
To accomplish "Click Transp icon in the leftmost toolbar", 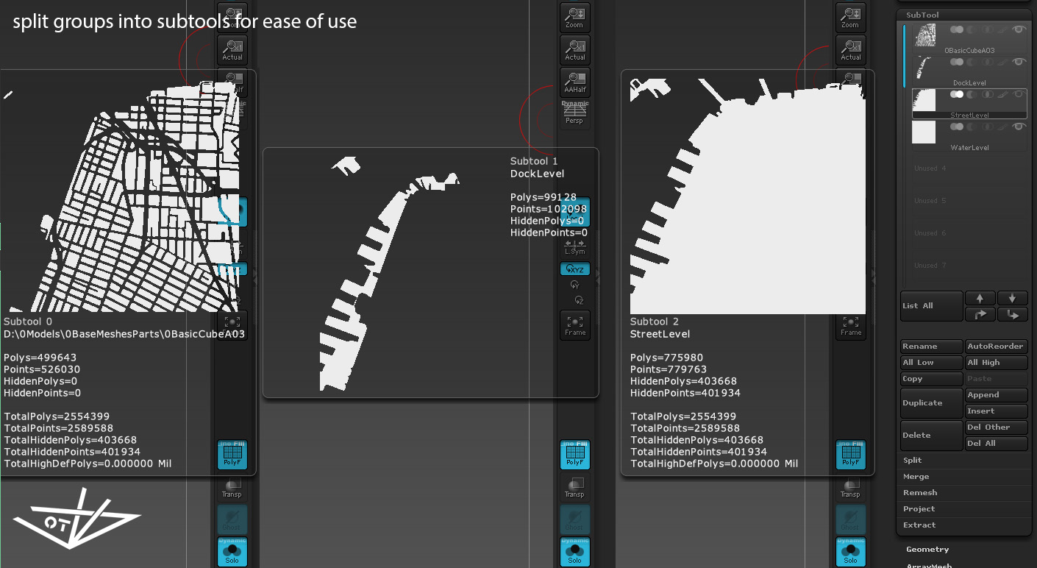I will pos(232,486).
